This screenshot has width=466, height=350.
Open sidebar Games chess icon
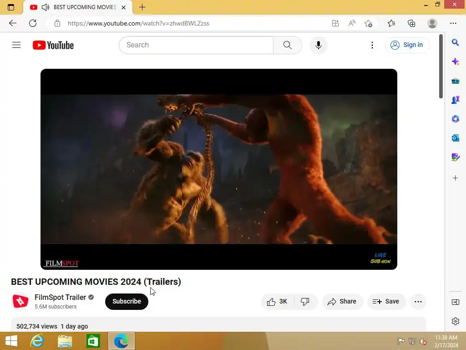click(x=455, y=100)
